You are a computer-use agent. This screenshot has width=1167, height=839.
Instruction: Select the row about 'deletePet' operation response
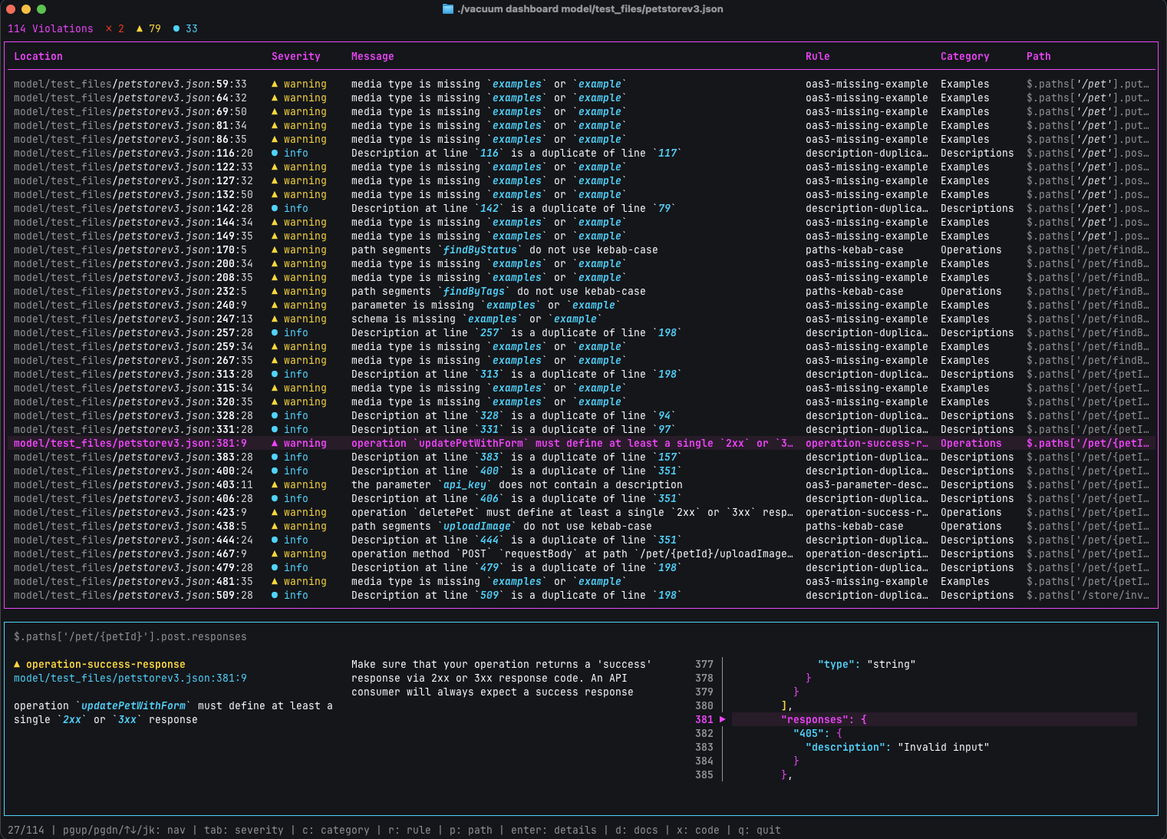[x=582, y=513]
